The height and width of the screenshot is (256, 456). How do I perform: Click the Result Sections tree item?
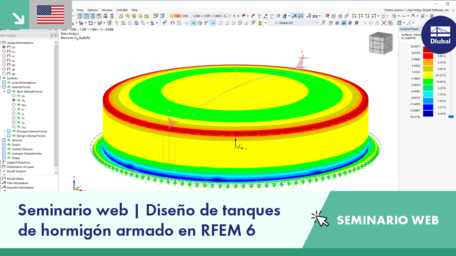[17, 171]
